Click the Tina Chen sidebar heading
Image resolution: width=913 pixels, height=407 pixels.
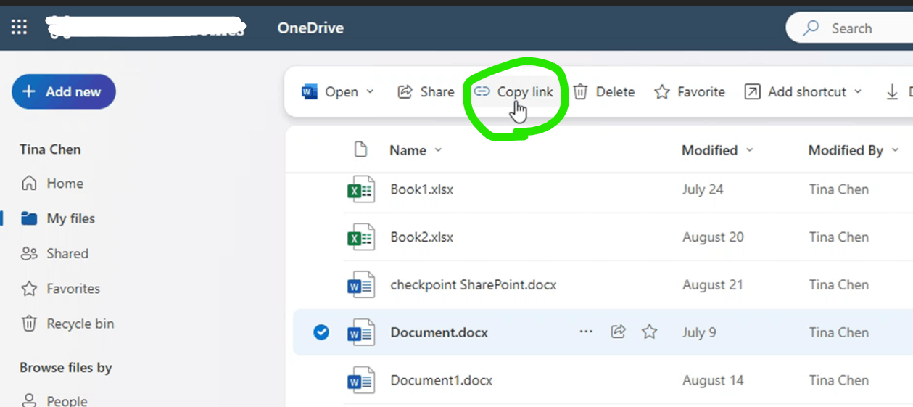pyautogui.click(x=50, y=149)
